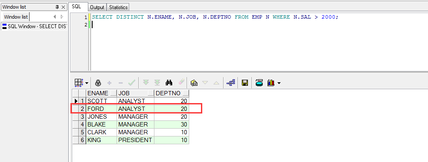Click small button in ENAME column header
The height and width of the screenshot is (162, 428).
[113, 93]
